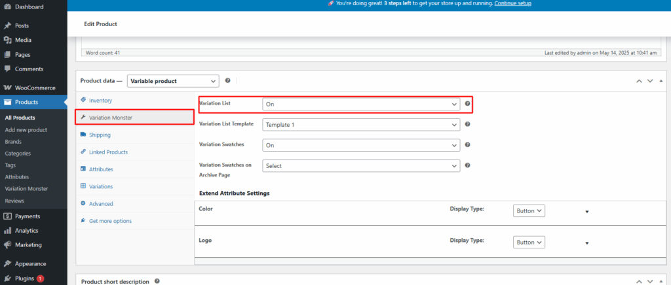This screenshot has width=671, height=285.
Task: Click the Extend Attribute Settings heading
Action: pos(235,193)
